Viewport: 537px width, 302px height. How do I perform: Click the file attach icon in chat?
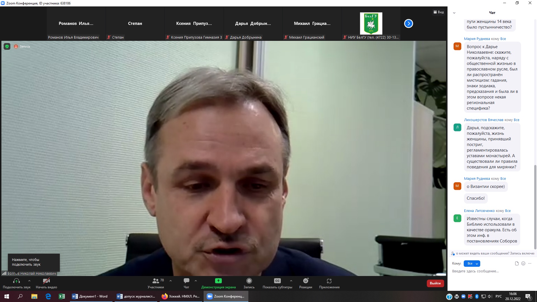coord(517,263)
